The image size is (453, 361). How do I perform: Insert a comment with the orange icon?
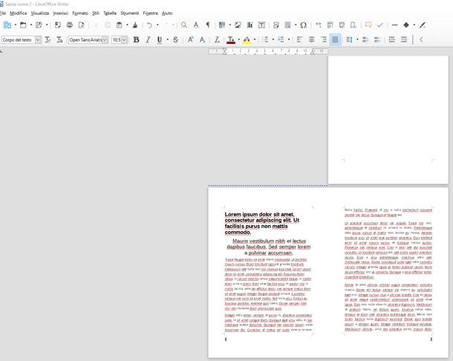(367, 25)
